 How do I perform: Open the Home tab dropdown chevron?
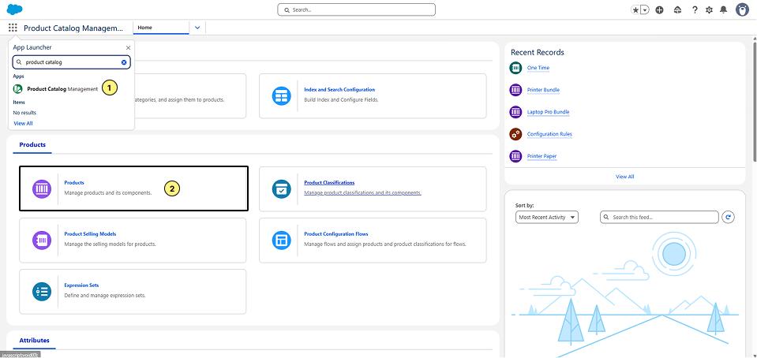tap(197, 28)
